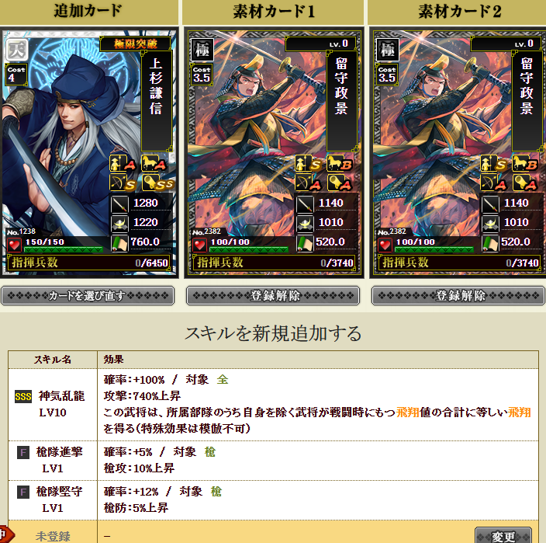This screenshot has height=543, width=546.
Task: Click the 天 rarity badge on Uesugi Kenshin card
Action: pos(17,50)
